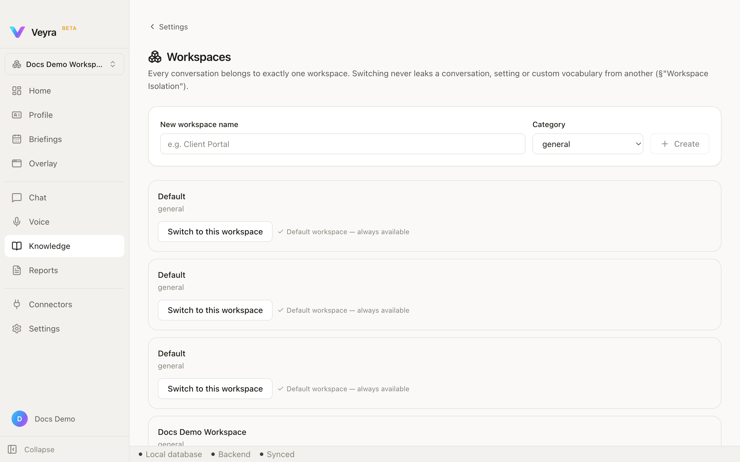Open Reports in sidebar

point(64,271)
